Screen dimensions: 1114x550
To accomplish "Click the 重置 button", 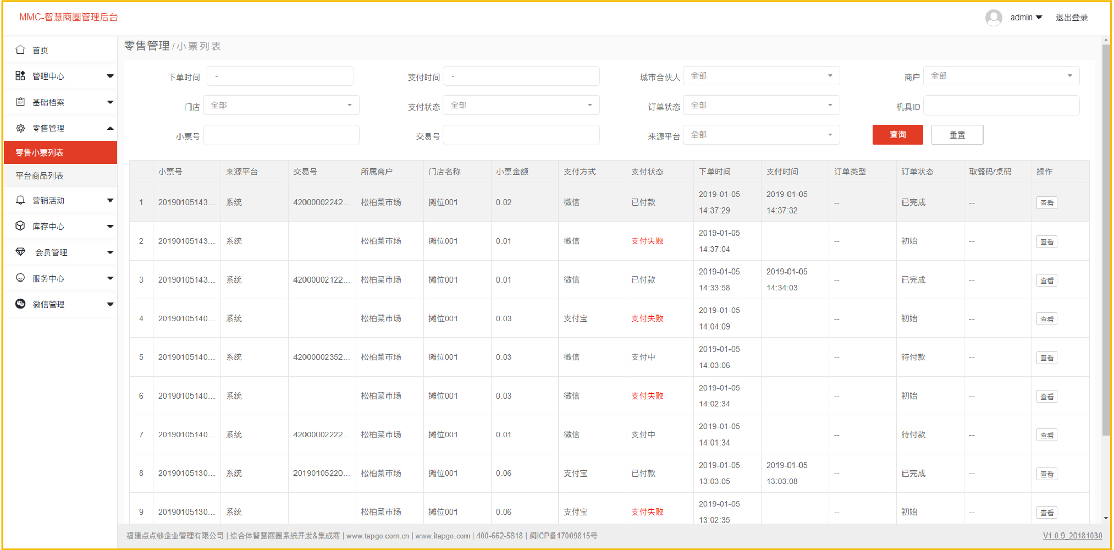I will click(x=957, y=135).
